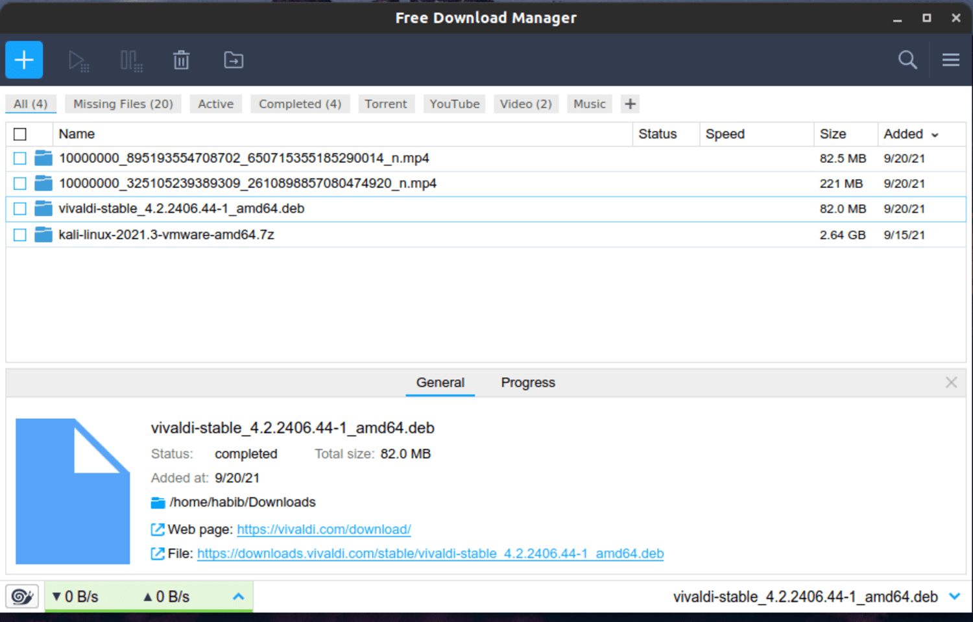Image resolution: width=973 pixels, height=622 pixels.
Task: Expand the bottom-right vivaldi download chevron
Action: tap(955, 597)
